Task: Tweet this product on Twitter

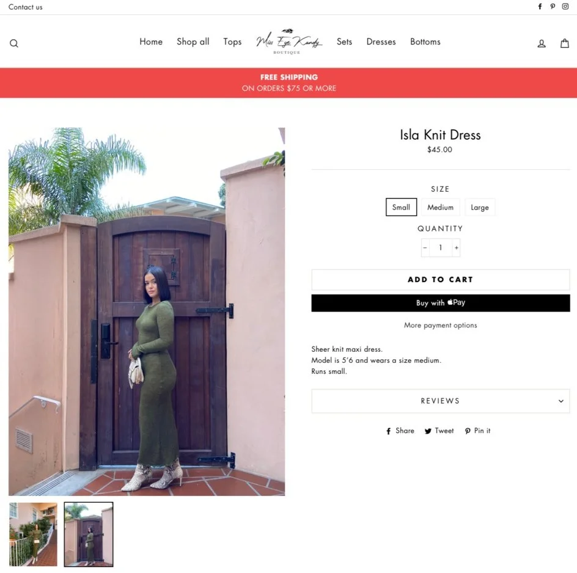Action: click(x=439, y=431)
